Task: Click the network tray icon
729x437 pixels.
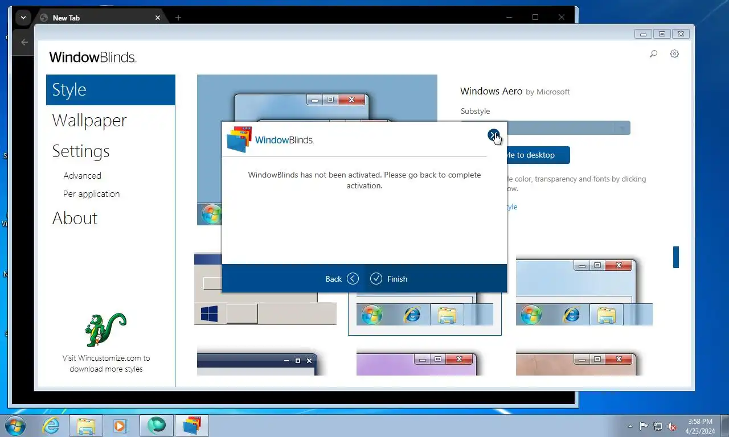Action: click(658, 426)
